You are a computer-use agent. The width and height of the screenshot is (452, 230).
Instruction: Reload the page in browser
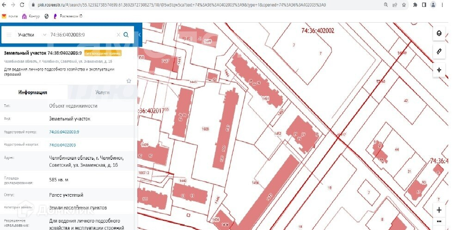(23, 5)
